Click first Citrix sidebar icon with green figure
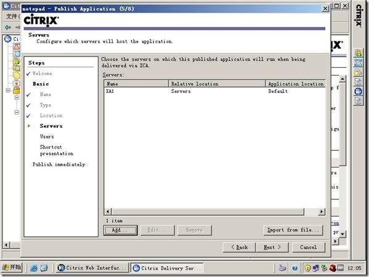The width and height of the screenshot is (369, 277). pyautogui.click(x=359, y=53)
